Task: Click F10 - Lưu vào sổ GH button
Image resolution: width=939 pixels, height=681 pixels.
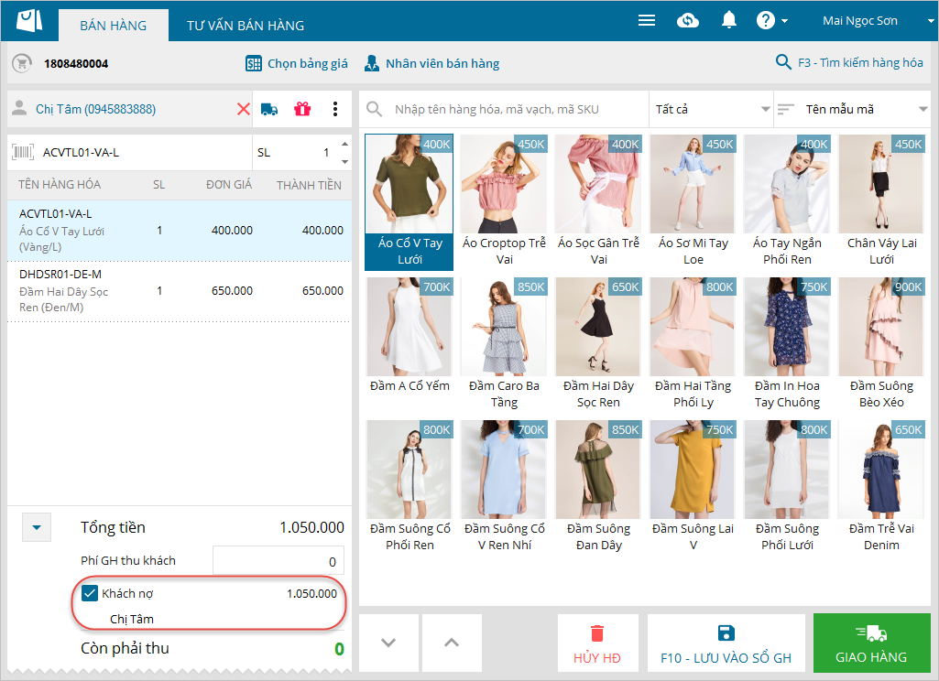Action: 726,643
